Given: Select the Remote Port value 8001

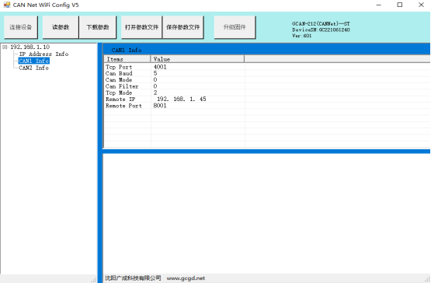Looking at the screenshot, I should tap(160, 106).
